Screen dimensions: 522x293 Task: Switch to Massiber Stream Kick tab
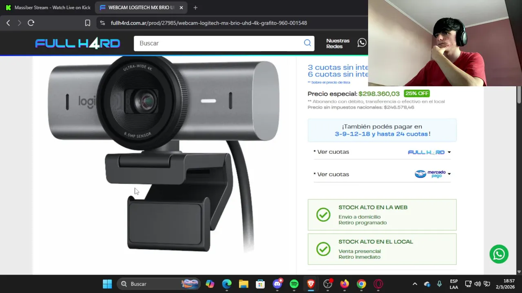pos(48,7)
